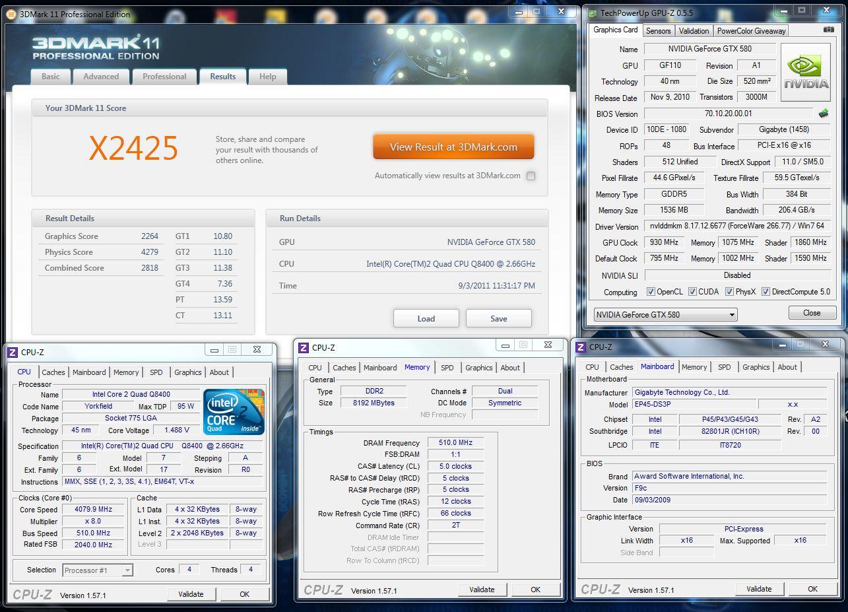Switch to the Validation tab in GPU-Z
This screenshot has width=848, height=612.
coord(694,31)
